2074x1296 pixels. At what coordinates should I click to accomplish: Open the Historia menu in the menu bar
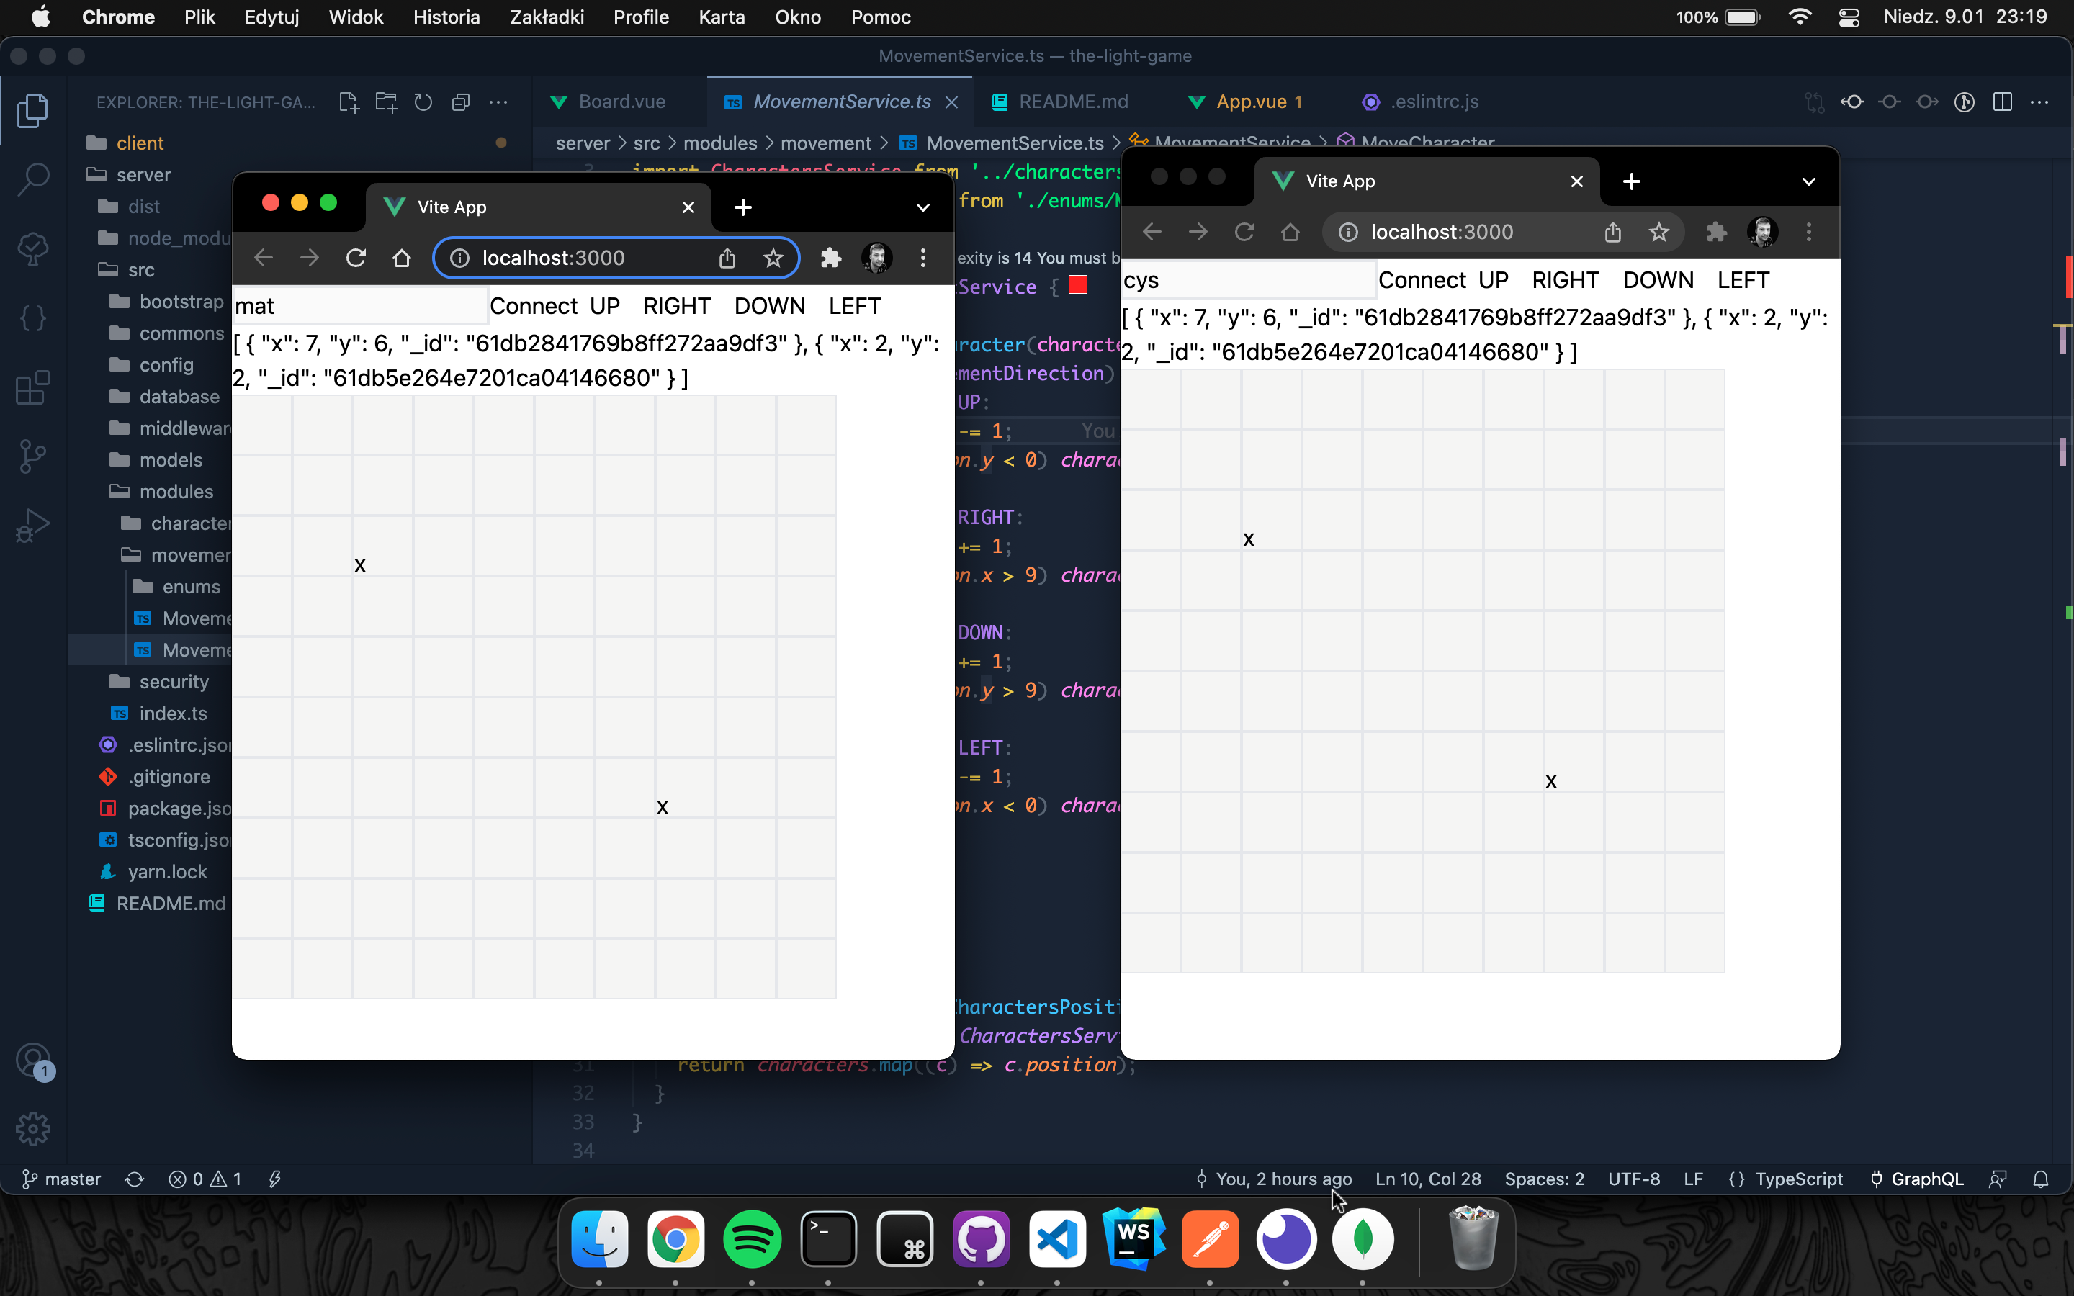(446, 17)
